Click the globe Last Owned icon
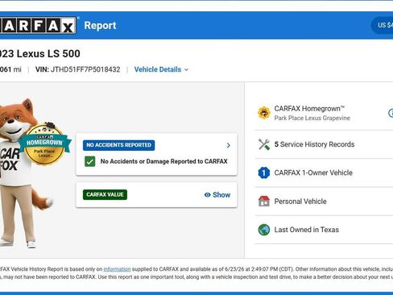Screen dimensions: 393x295 click(264, 230)
